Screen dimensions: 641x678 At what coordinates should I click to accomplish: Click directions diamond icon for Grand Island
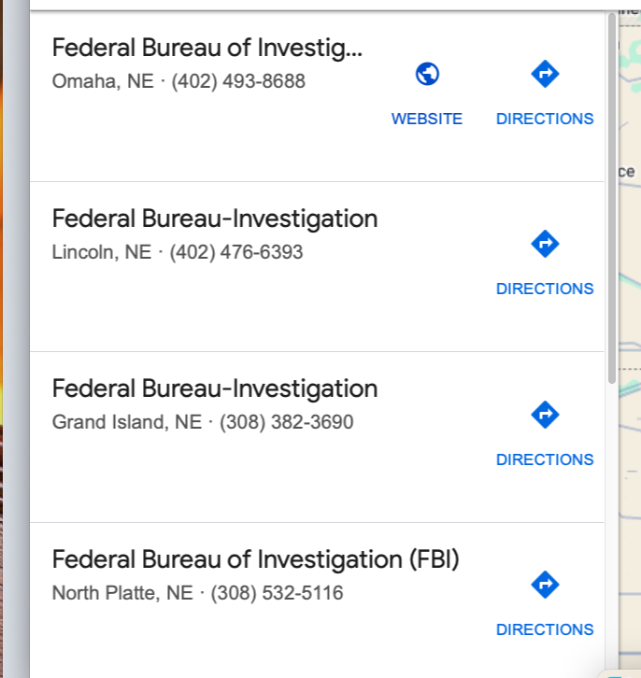click(x=545, y=415)
